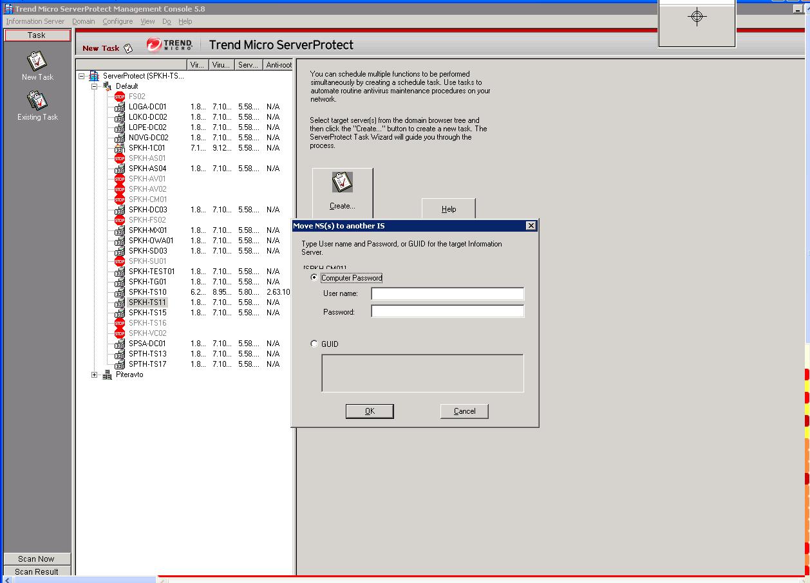
Task: Select the Computer Password radio button
Action: pyautogui.click(x=314, y=278)
